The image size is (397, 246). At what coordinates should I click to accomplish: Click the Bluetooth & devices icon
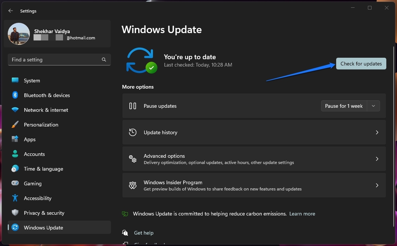pos(15,95)
